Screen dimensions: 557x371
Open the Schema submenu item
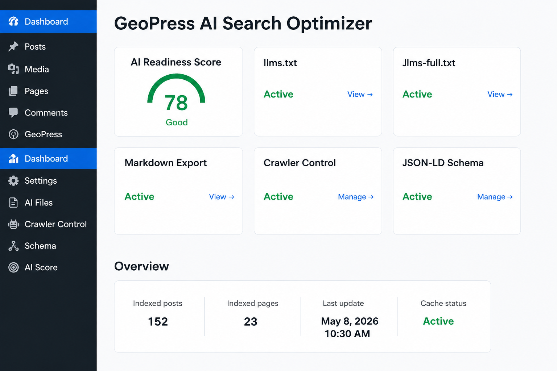[x=48, y=246]
